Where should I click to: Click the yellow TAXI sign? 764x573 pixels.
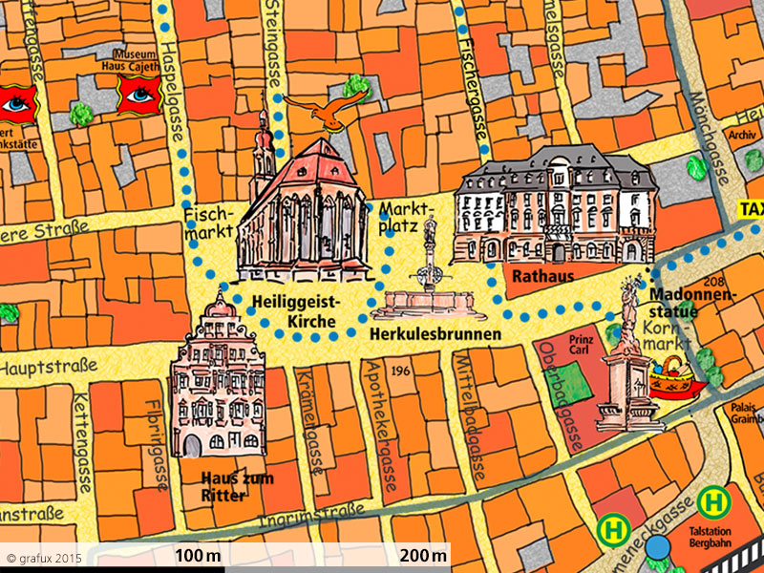tap(751, 210)
